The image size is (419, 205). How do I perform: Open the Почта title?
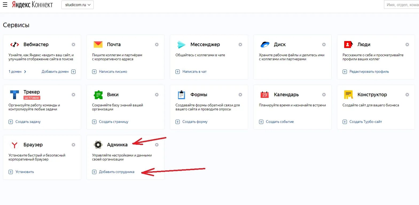pyautogui.click(x=114, y=45)
